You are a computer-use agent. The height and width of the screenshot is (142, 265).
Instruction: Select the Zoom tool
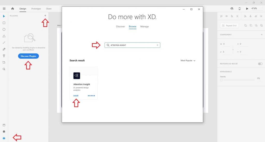(x=4, y=69)
